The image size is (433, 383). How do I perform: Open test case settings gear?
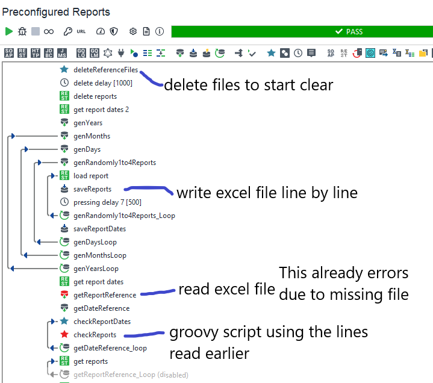point(133,31)
